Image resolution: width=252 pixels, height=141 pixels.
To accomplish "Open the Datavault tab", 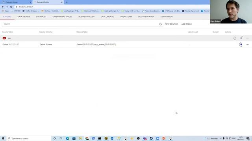I will [41, 16].
